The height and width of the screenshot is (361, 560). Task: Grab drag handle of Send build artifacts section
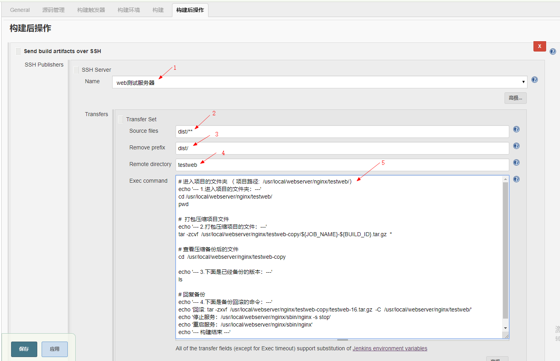[18, 51]
